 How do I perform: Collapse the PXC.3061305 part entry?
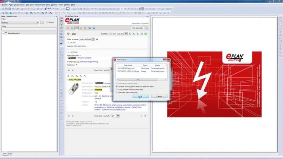[x=68, y=79]
